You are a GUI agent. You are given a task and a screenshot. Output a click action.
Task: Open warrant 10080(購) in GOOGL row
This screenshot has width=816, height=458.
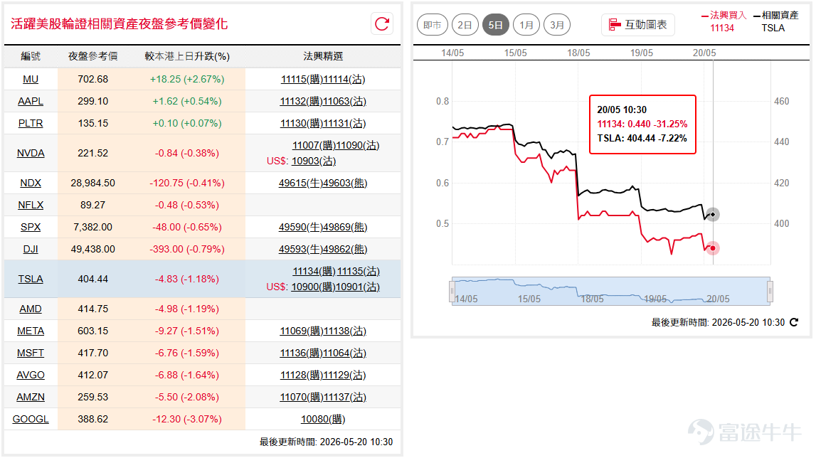[x=323, y=419]
